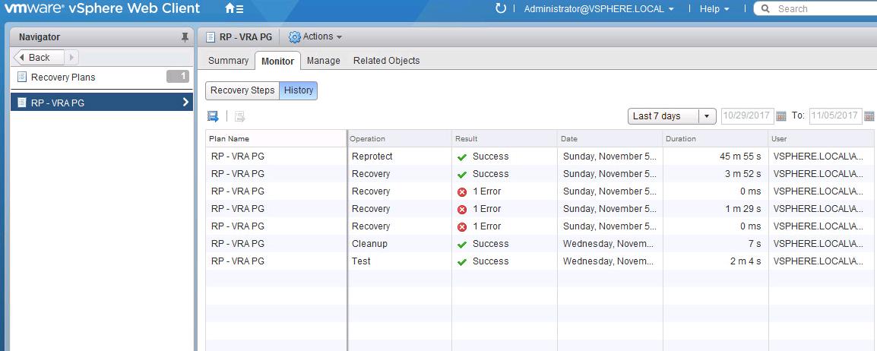Sort by User column
Viewport: 877px width, 351px height.
tap(821, 138)
